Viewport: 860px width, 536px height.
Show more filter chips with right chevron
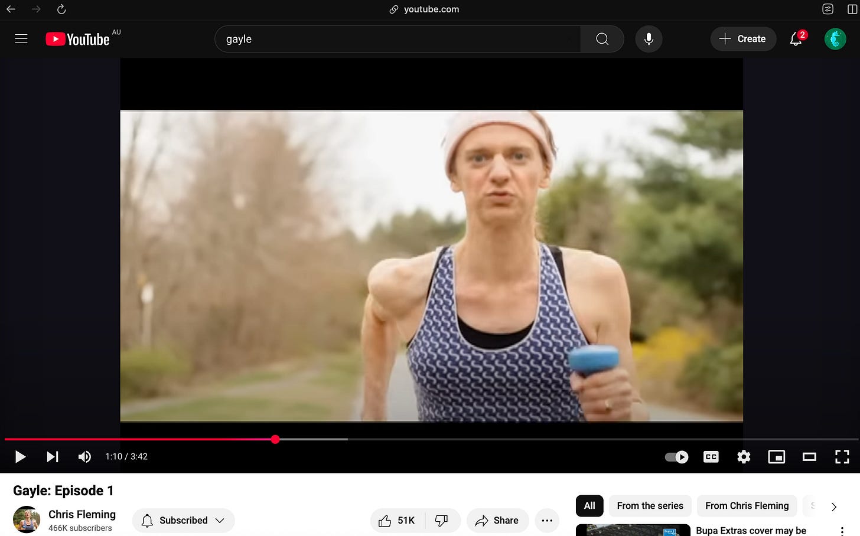834,506
